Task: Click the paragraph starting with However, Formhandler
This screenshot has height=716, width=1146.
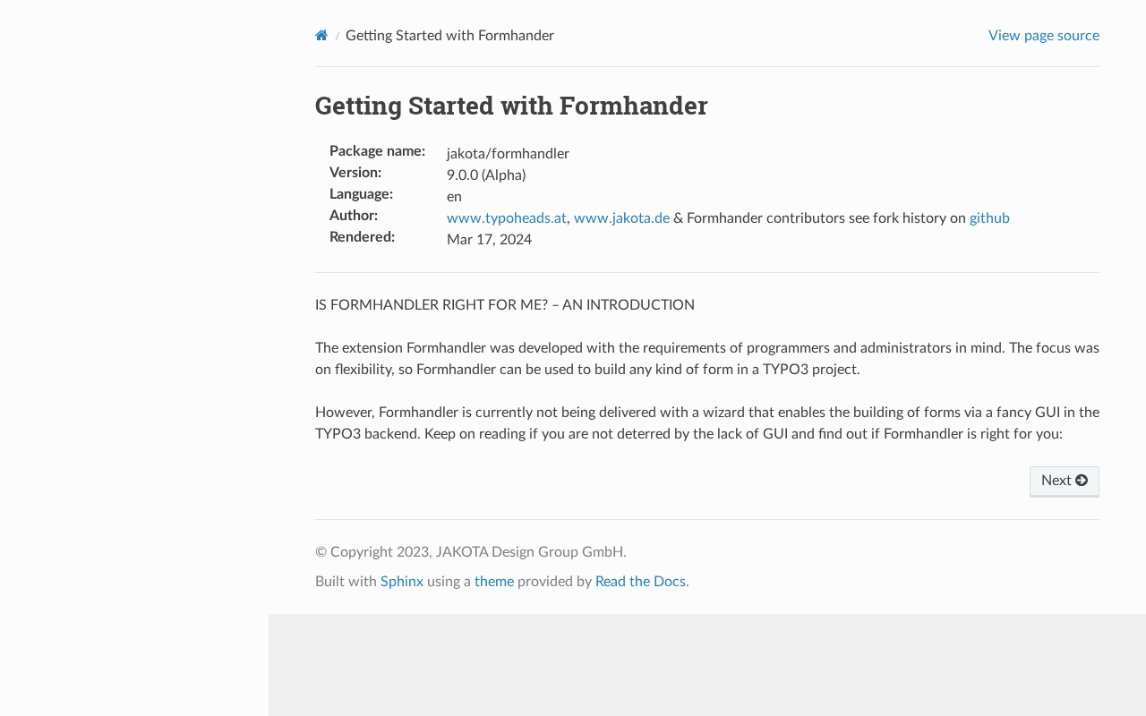Action: (x=706, y=423)
